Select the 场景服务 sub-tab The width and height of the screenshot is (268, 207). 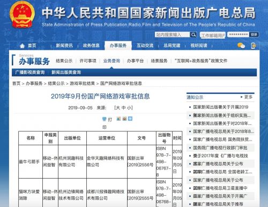click(x=159, y=61)
